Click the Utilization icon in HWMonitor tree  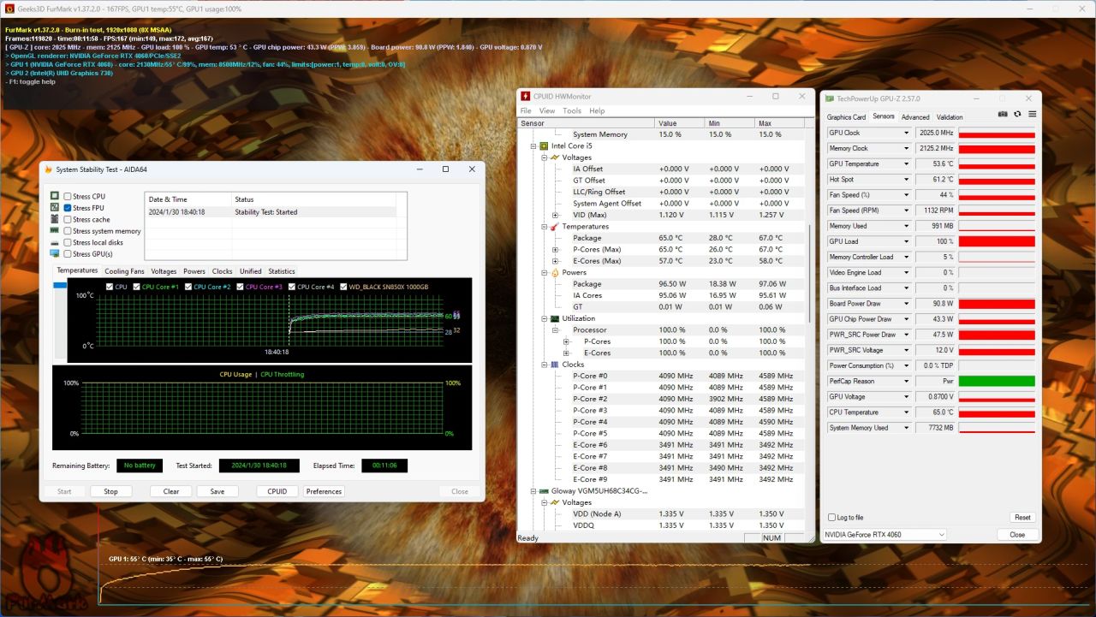point(554,318)
